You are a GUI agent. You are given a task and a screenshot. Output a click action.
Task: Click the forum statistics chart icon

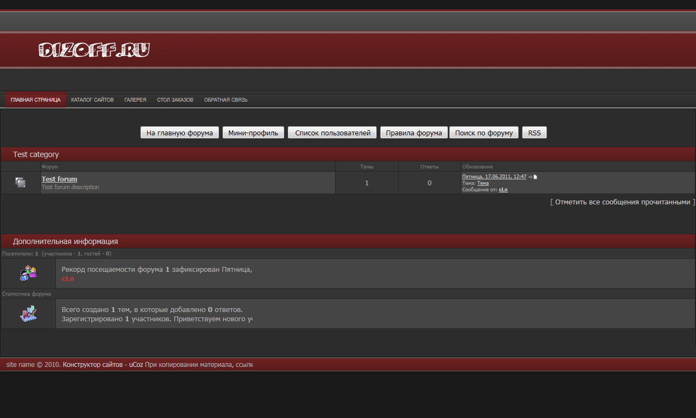click(x=28, y=313)
